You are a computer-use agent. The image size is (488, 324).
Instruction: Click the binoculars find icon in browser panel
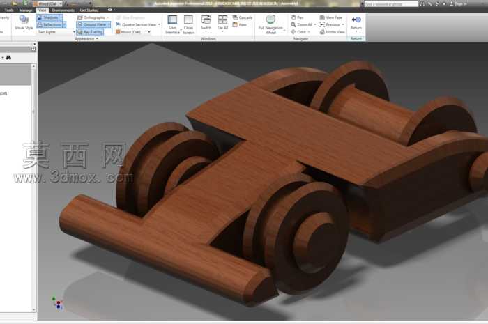click(x=8, y=58)
